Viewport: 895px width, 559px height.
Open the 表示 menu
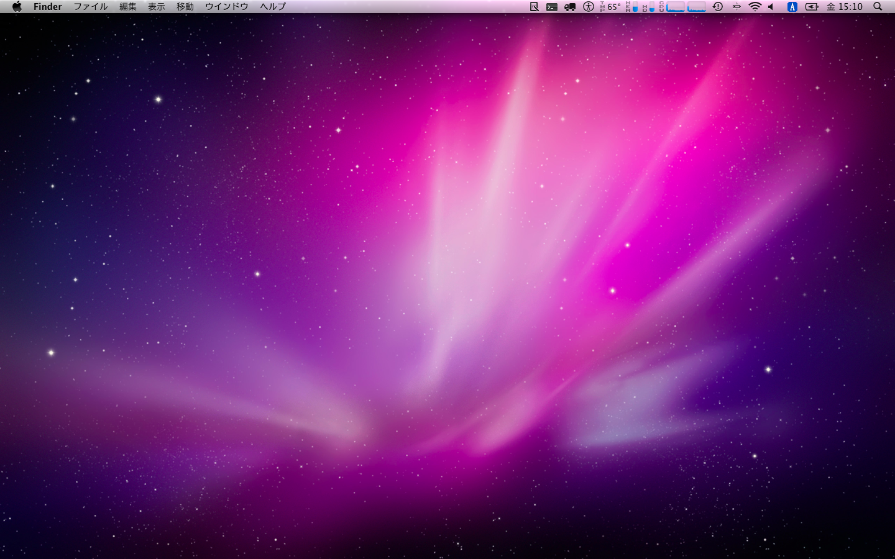[x=157, y=7]
